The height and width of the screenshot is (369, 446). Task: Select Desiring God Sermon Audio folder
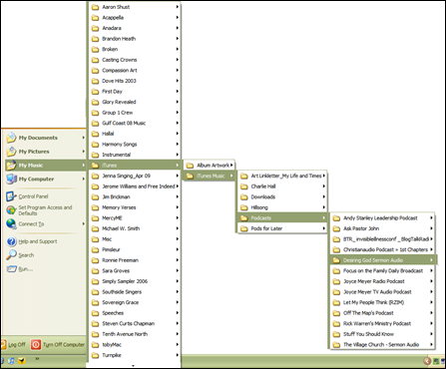[382, 260]
